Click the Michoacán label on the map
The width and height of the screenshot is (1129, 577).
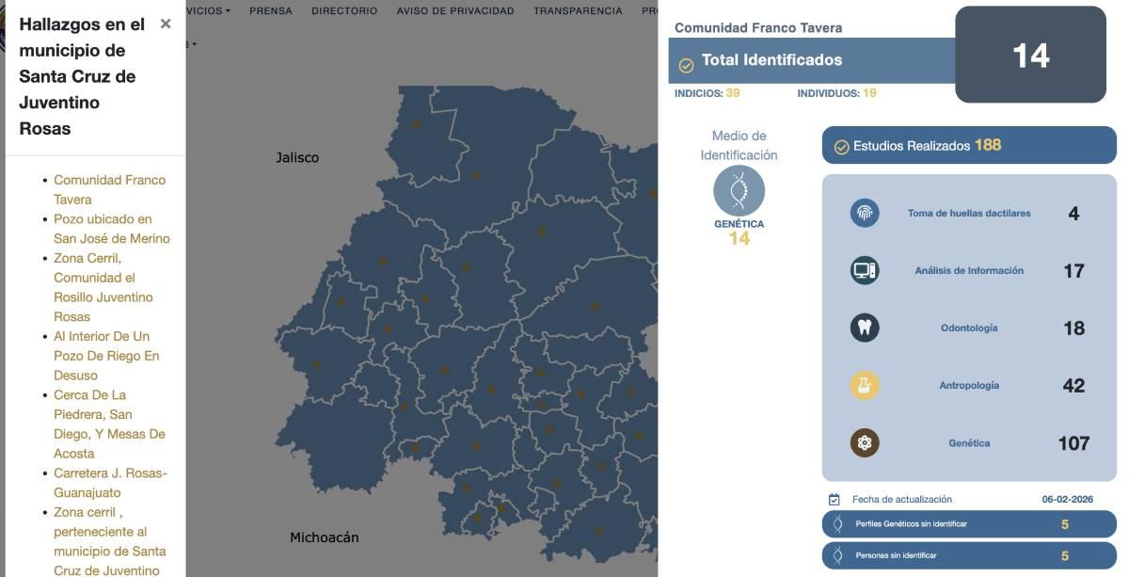coord(325,537)
